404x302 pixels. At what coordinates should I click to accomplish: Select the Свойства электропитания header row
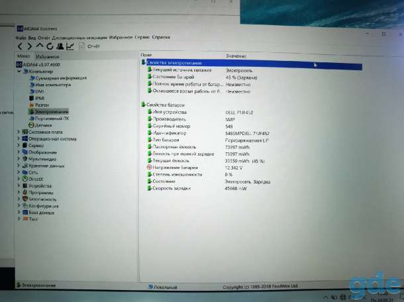point(251,64)
